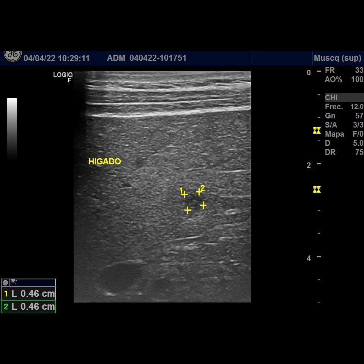Open the Muscq (sup) preset label
This screenshot has height=364, width=364.
[337, 58]
